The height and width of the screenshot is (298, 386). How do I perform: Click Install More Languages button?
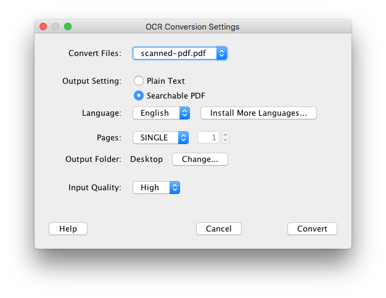pyautogui.click(x=258, y=113)
